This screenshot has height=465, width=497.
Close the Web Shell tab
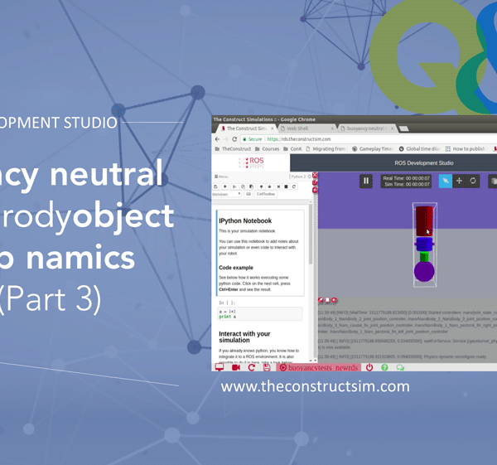click(x=332, y=128)
